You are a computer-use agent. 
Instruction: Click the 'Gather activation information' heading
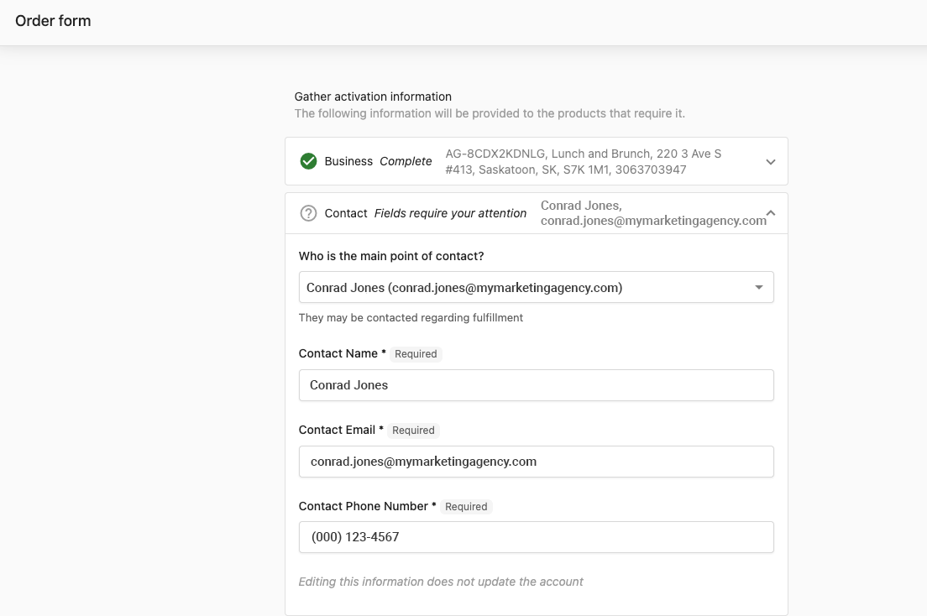coord(373,97)
